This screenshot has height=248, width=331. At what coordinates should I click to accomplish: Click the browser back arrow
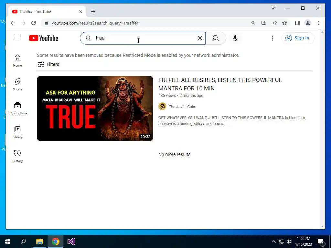[13, 23]
